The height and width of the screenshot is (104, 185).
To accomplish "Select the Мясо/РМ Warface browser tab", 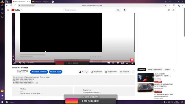I will point(21,2).
